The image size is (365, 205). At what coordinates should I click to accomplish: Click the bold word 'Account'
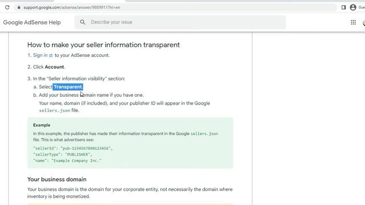55,67
